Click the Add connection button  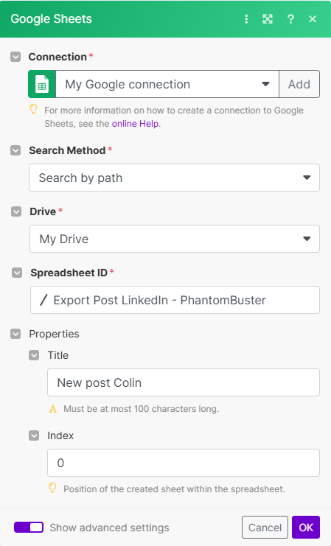299,84
